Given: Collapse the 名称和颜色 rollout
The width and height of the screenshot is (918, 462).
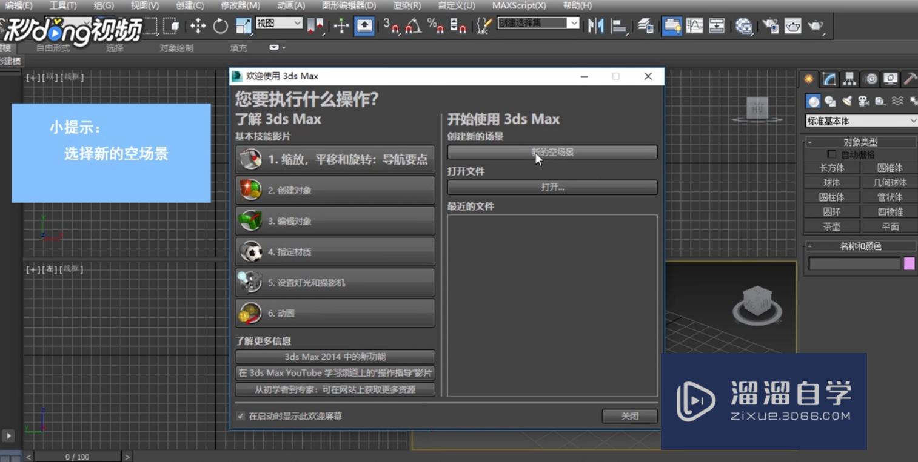Looking at the screenshot, I should click(x=861, y=246).
